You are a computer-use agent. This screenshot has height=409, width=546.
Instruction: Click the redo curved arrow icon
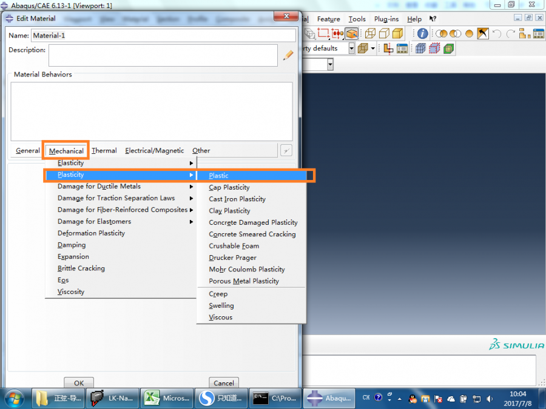pos(510,34)
